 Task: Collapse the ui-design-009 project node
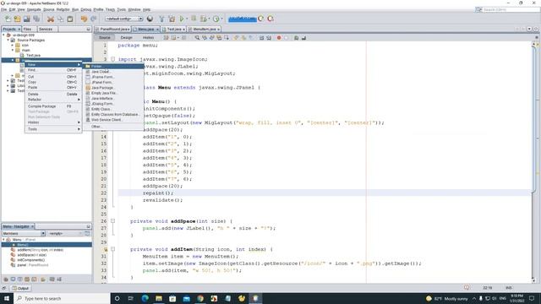pyautogui.click(x=3, y=35)
